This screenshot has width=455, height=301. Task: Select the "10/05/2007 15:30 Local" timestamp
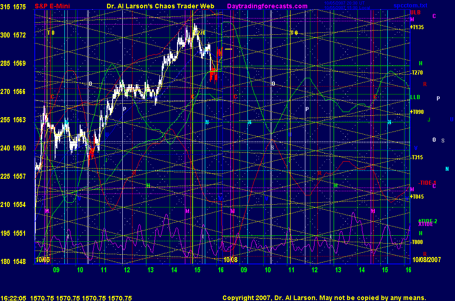coord(347,7)
